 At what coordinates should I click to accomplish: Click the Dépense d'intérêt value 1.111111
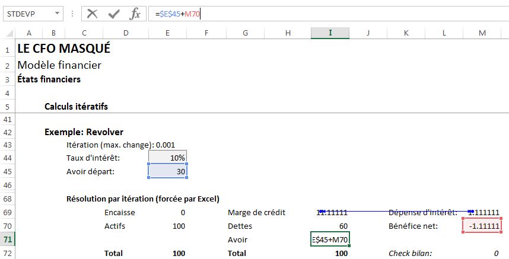(x=482, y=213)
